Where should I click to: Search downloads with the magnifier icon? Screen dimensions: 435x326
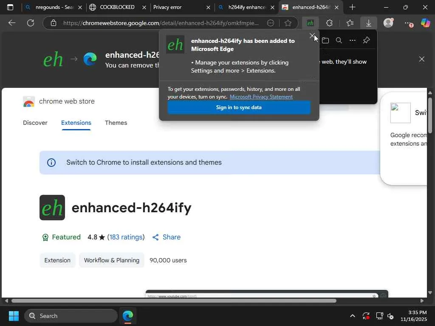(339, 40)
